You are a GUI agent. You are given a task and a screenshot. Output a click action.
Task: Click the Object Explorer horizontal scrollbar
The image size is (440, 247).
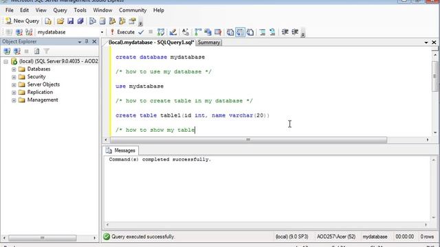point(42,238)
